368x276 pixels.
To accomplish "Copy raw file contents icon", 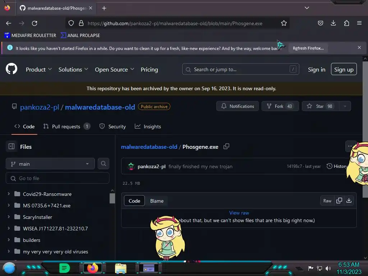I will (x=339, y=201).
